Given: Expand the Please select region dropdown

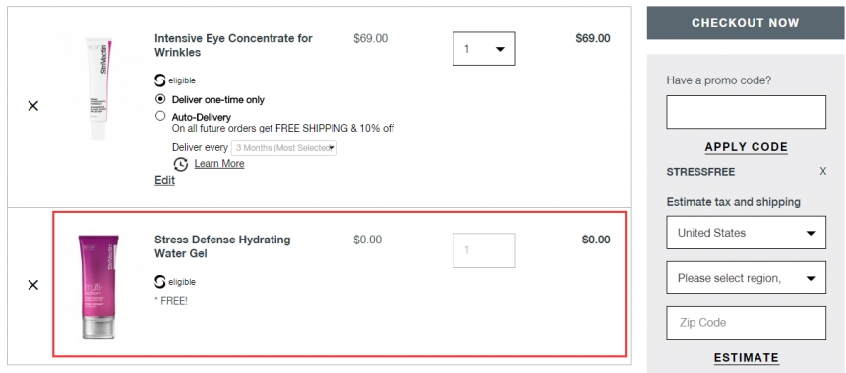Looking at the screenshot, I should [747, 278].
